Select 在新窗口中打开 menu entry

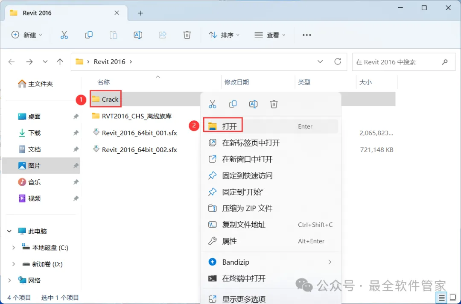pyautogui.click(x=271, y=159)
